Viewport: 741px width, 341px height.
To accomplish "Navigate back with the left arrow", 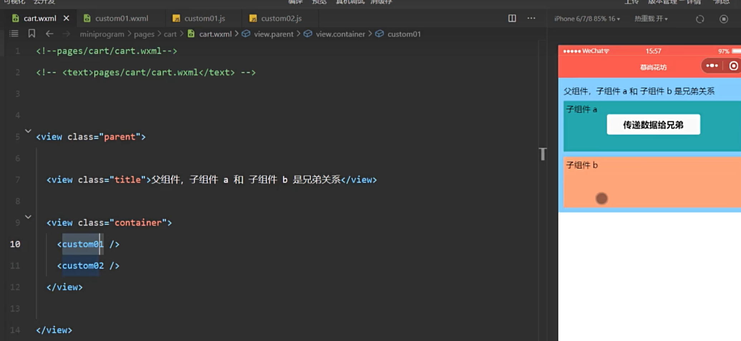I will click(x=49, y=34).
